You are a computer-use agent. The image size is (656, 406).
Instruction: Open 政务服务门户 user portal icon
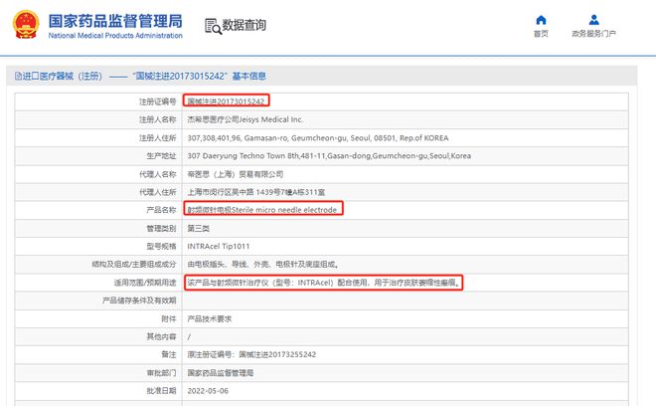tap(593, 20)
